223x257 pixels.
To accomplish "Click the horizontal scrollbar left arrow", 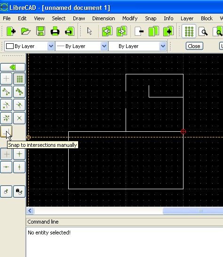I will (x=30, y=210).
